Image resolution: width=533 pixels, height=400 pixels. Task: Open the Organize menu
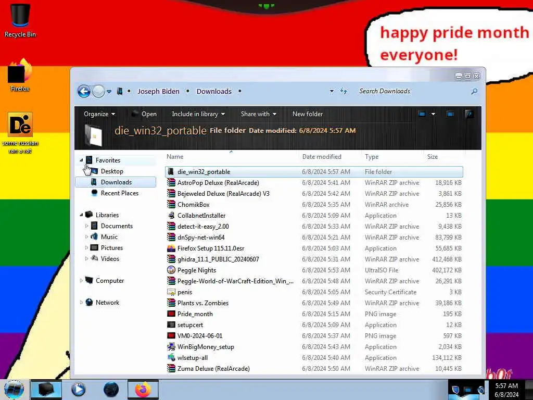(99, 114)
